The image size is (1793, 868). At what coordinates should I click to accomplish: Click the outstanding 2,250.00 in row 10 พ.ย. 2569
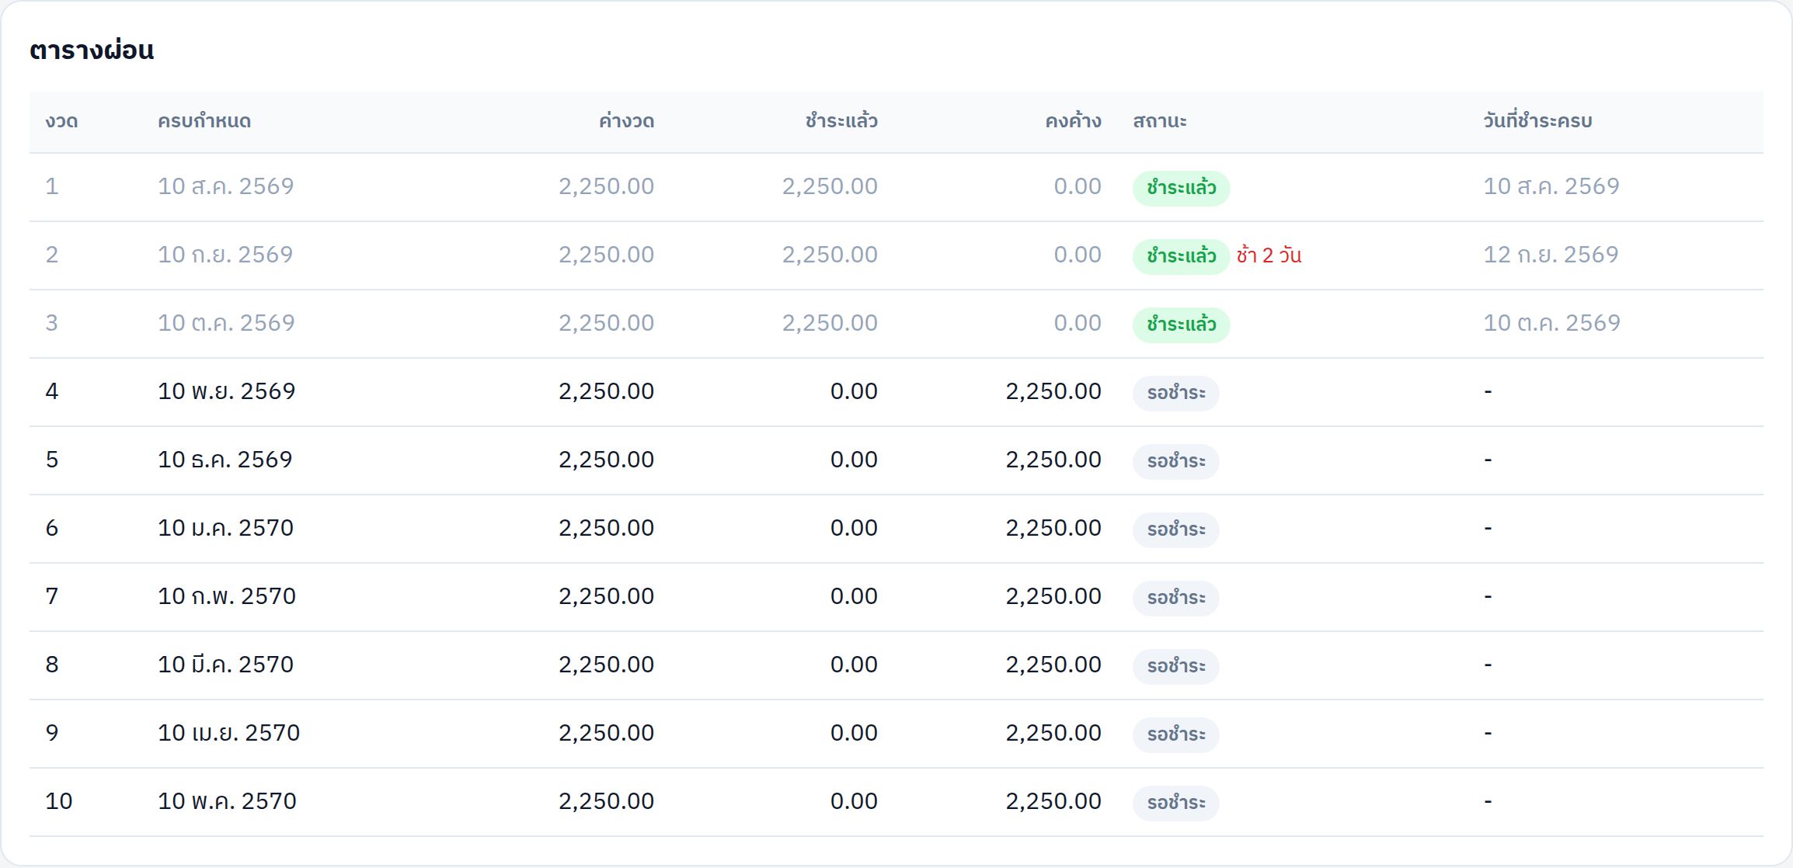1053,391
